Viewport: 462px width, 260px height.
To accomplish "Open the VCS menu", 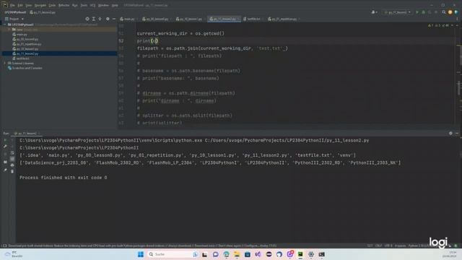I will point(92,5).
